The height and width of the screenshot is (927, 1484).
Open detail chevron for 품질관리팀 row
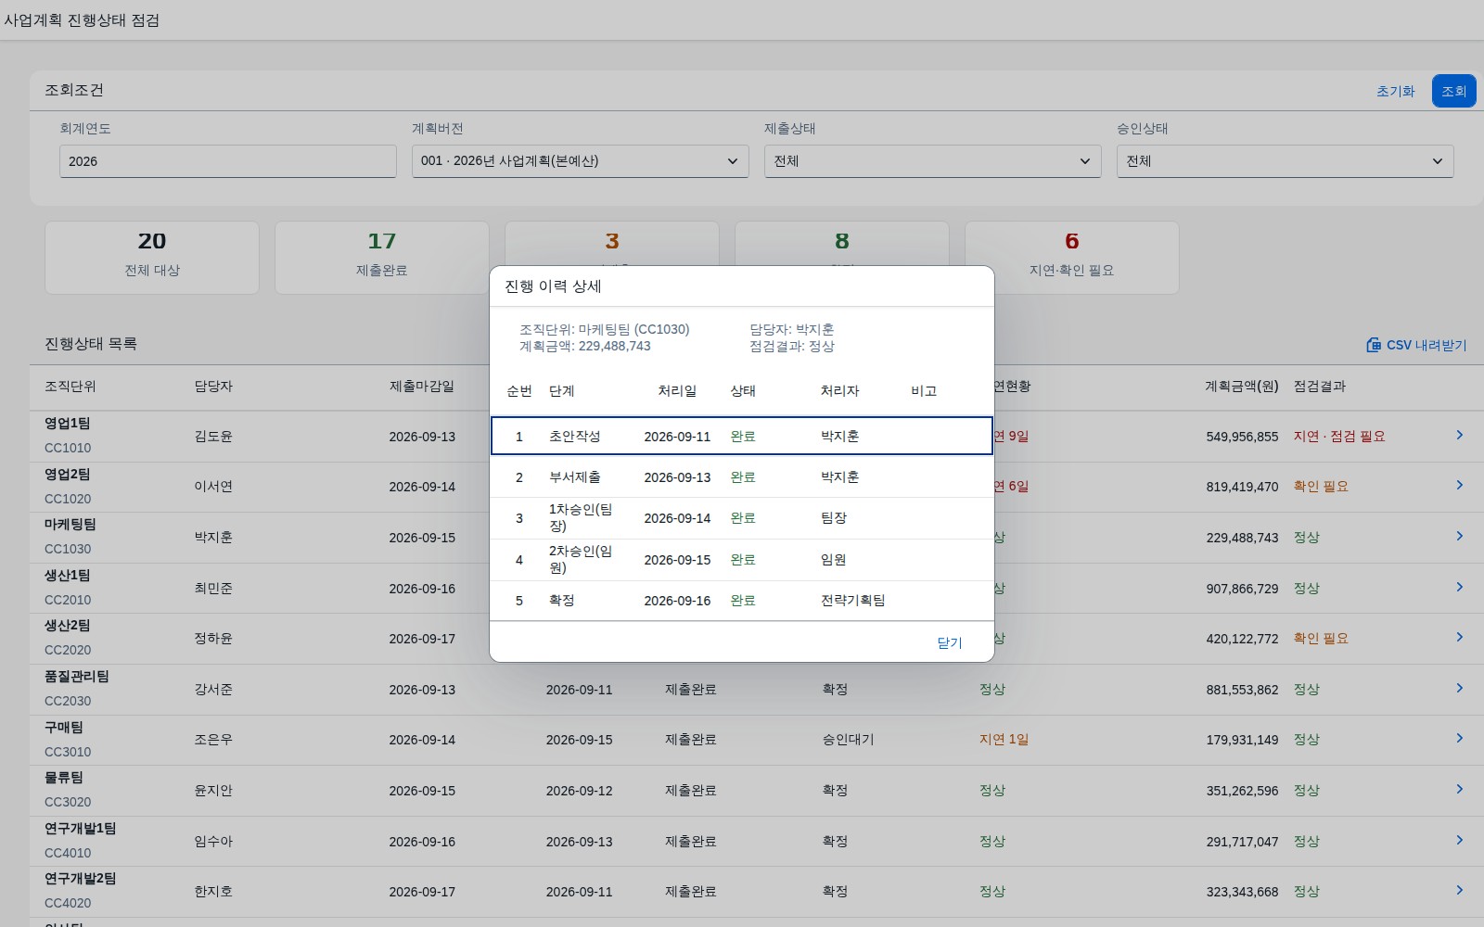[1459, 688]
